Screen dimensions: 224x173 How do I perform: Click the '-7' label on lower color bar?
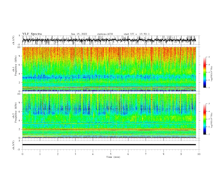(x=208, y=134)
